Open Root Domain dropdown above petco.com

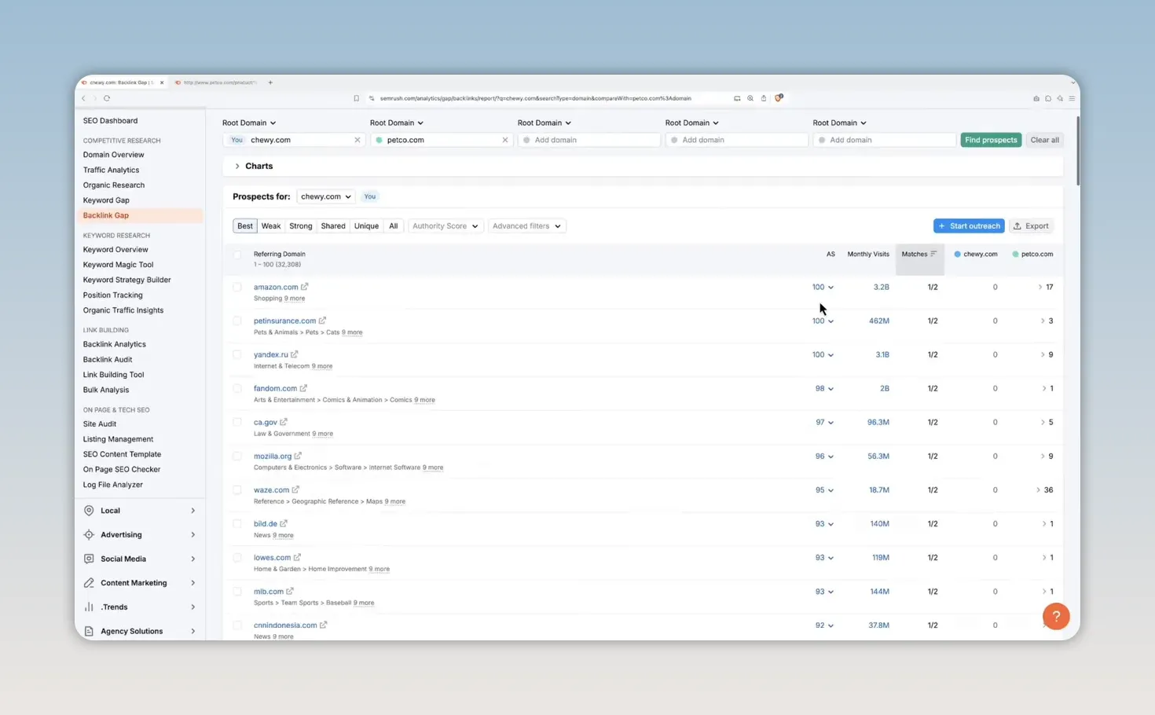point(397,123)
